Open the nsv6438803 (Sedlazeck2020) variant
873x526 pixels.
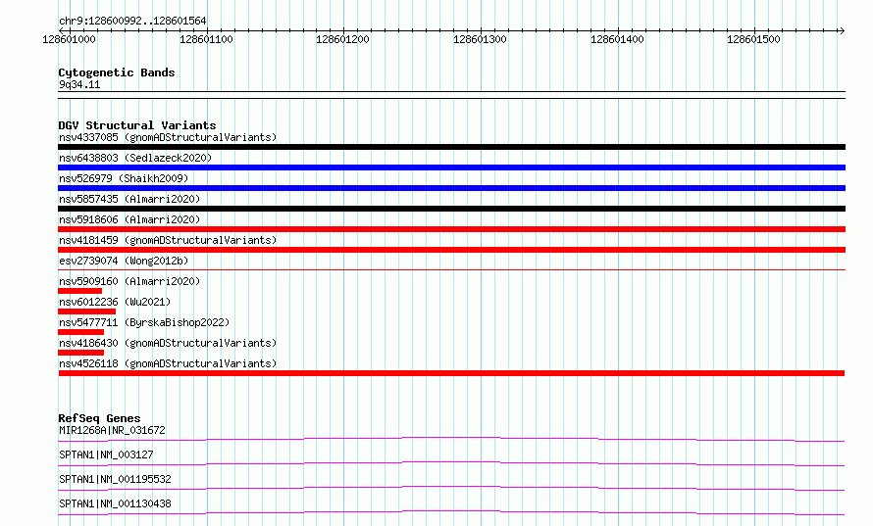(x=135, y=158)
